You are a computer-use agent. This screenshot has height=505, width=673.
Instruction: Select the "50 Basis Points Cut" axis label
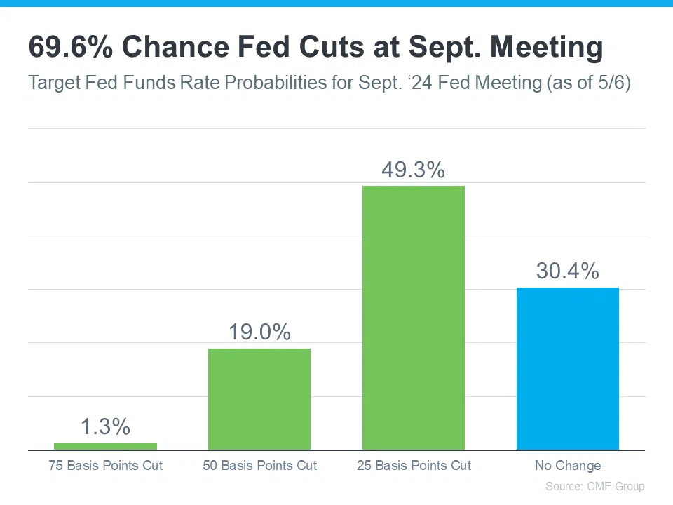(259, 466)
